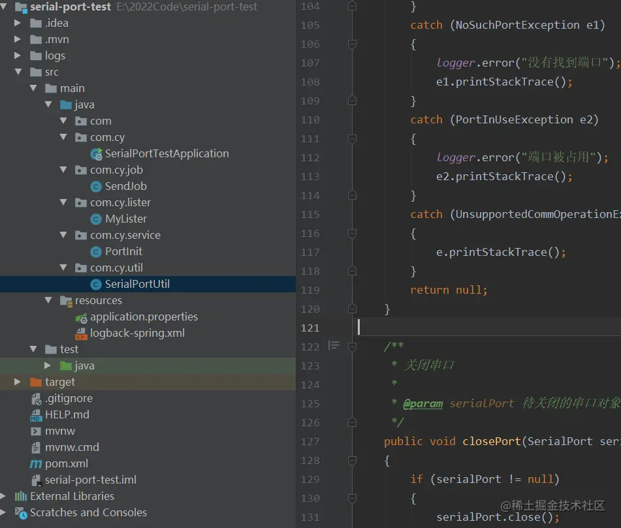Select application.properties in the tree
Screen dimensions: 621x528
[x=144, y=317]
